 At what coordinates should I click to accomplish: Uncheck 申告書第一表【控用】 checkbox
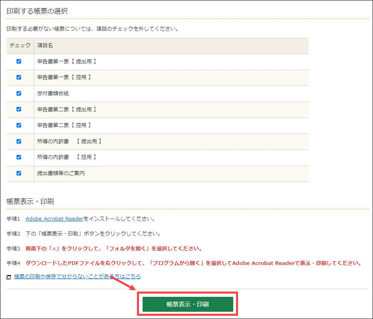tap(19, 77)
